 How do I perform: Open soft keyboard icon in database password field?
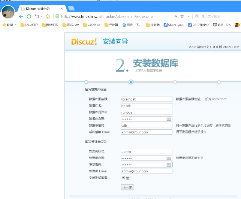(x=169, y=119)
